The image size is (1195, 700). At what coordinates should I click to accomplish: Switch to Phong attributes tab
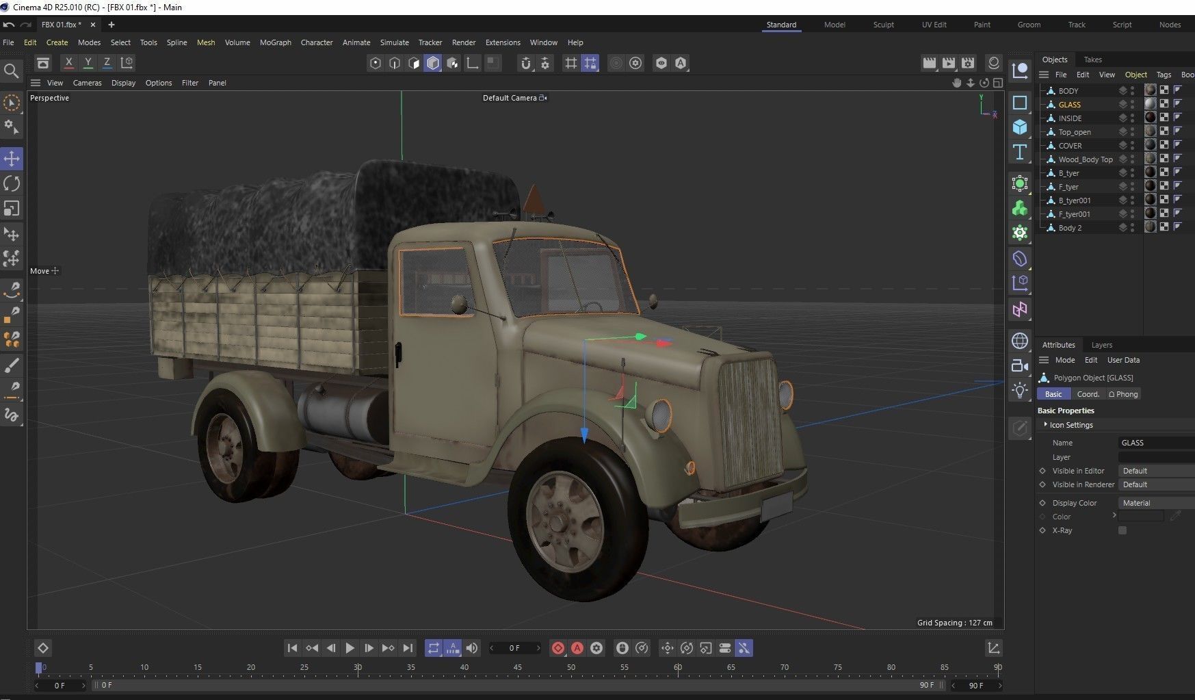click(1123, 394)
